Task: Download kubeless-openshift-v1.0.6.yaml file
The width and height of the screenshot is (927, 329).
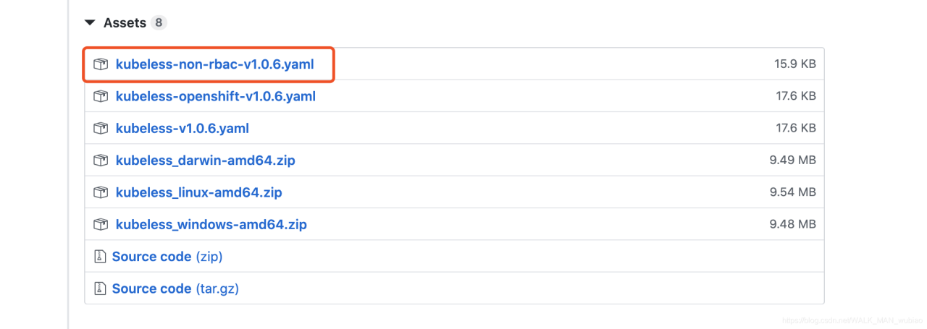Action: point(215,96)
